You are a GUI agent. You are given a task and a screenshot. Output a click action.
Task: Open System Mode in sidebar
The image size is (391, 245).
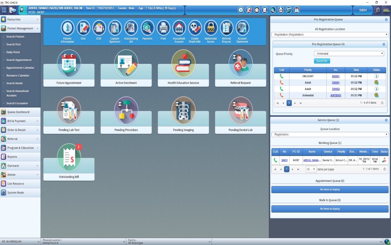(x=20, y=193)
